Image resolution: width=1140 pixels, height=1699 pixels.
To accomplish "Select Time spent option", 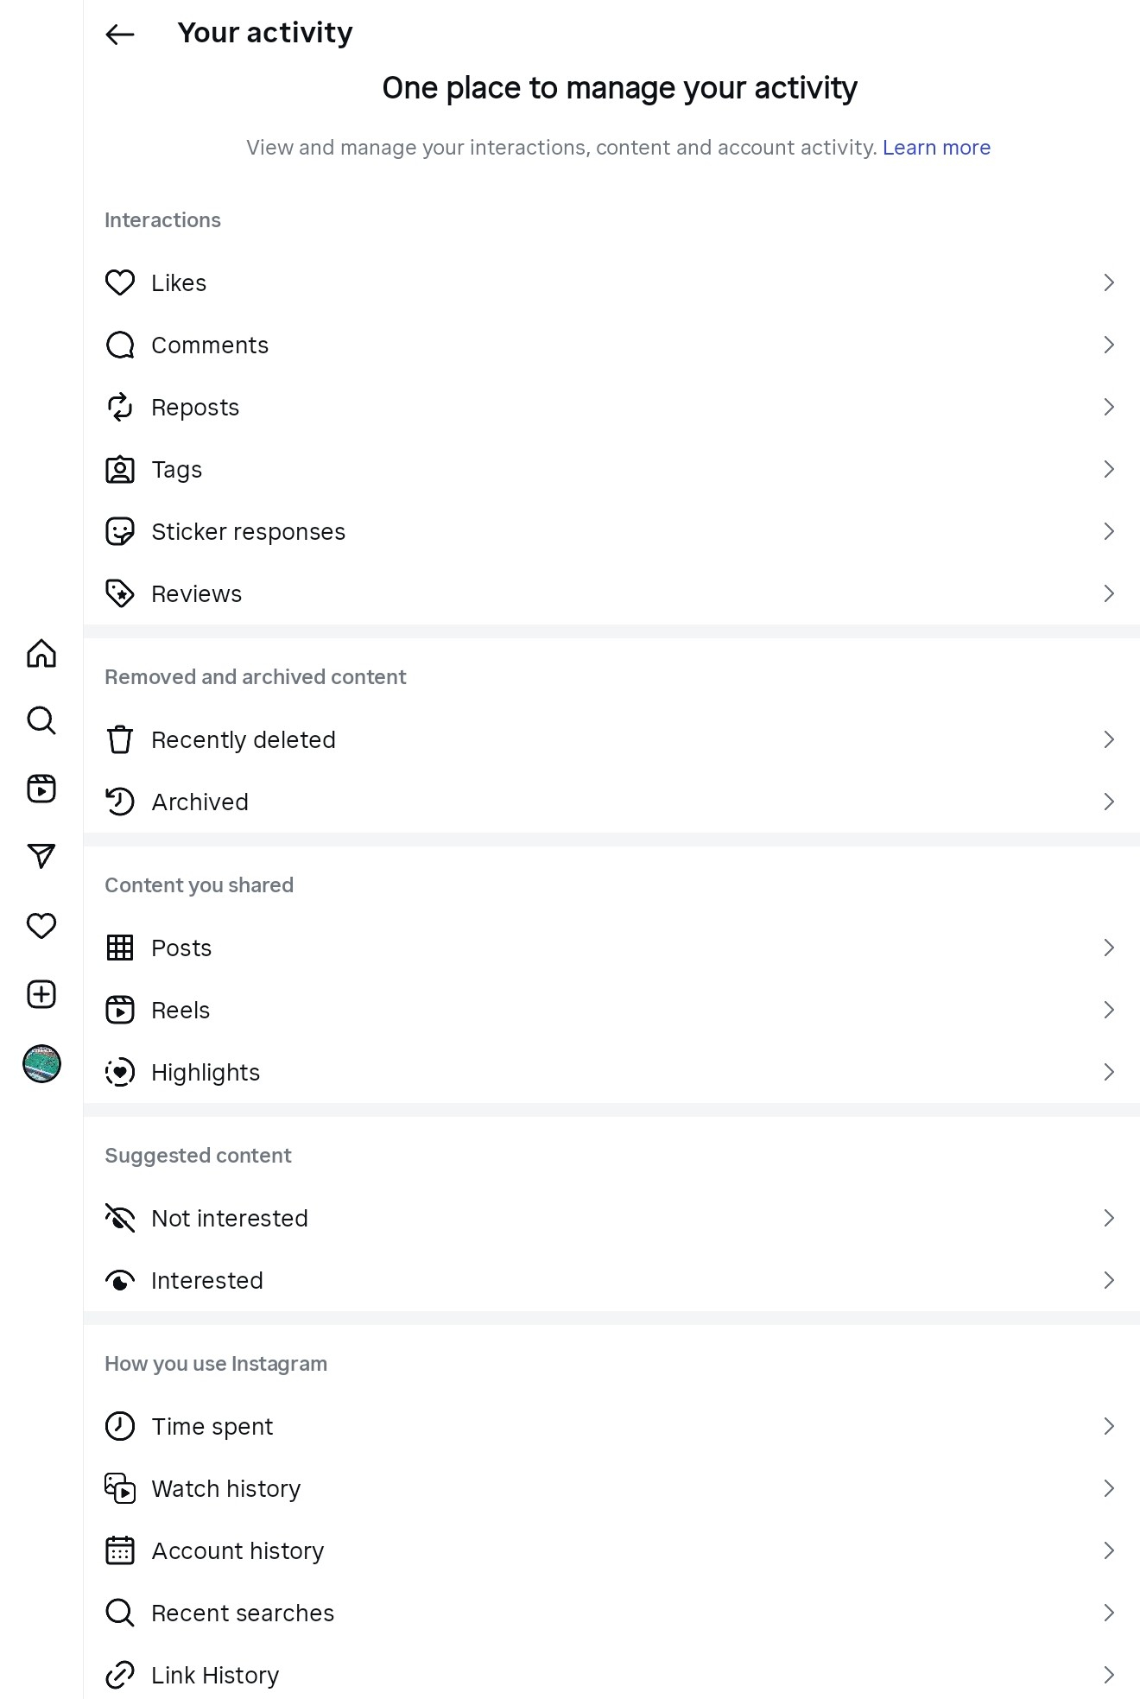I will point(611,1426).
